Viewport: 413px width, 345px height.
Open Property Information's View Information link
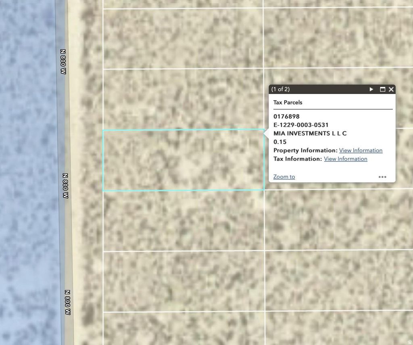[x=361, y=150]
